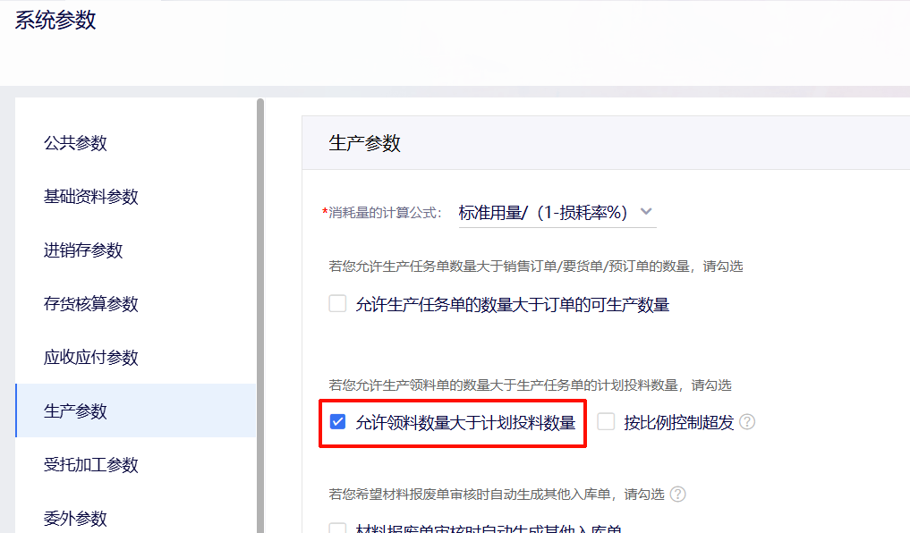Click the sidebar vertical scrollbar

(x=260, y=316)
